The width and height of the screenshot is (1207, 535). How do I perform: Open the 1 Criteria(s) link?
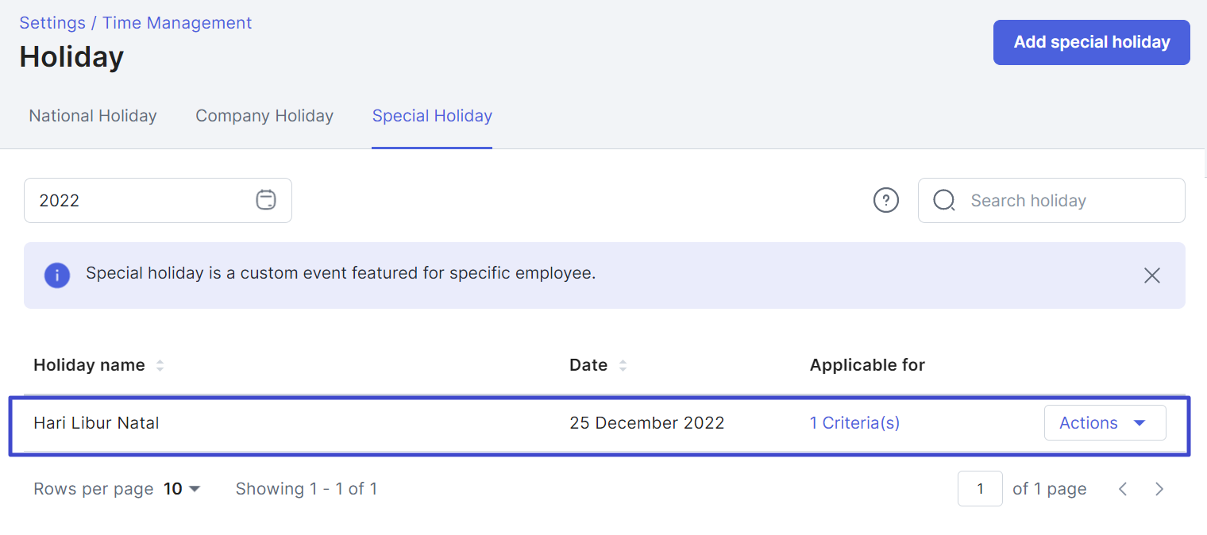(854, 423)
